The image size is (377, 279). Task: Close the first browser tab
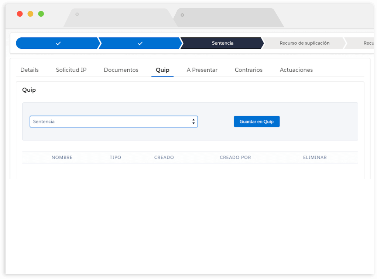coord(77,14)
